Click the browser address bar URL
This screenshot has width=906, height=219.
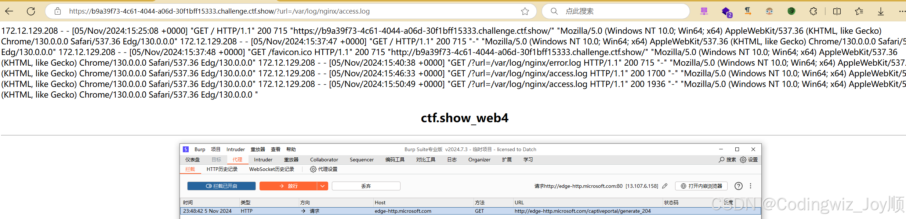220,11
